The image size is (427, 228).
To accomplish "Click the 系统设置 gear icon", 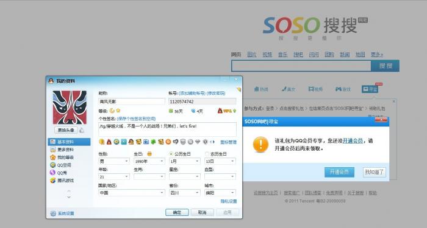I will [53, 213].
